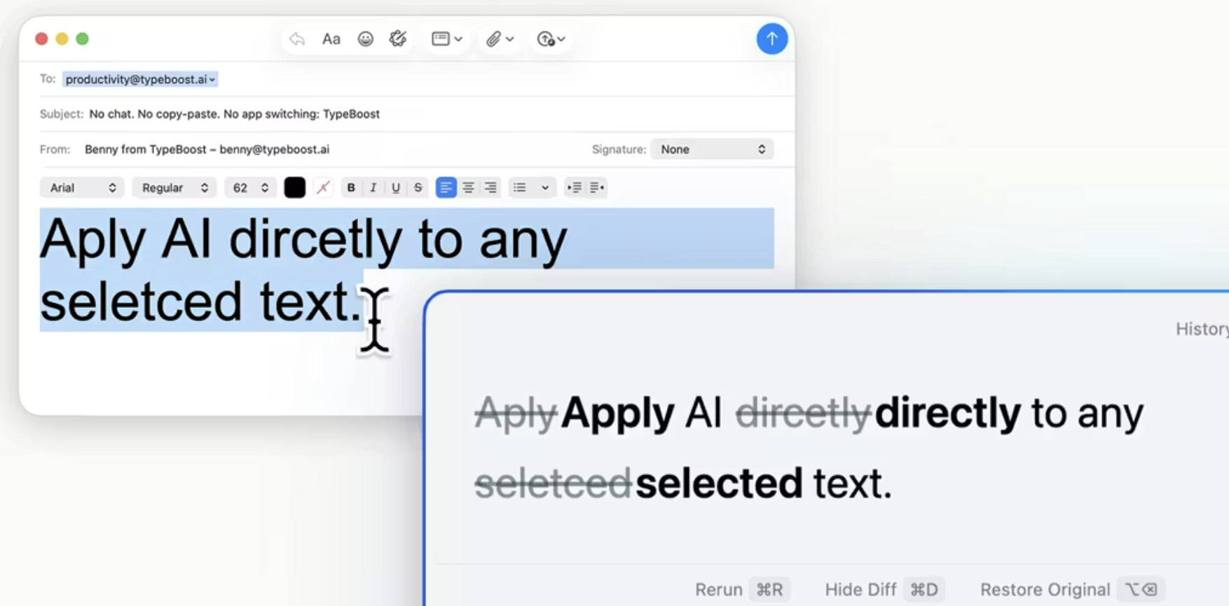Click the productivity@typeboost.ai recipient token
Screen dimensions: 1229x606
tap(139, 80)
